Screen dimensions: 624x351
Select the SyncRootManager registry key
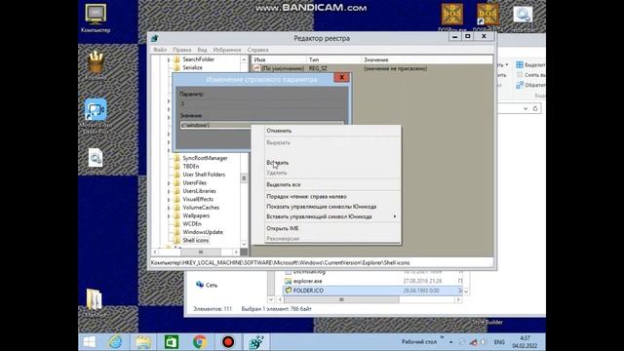click(205, 158)
